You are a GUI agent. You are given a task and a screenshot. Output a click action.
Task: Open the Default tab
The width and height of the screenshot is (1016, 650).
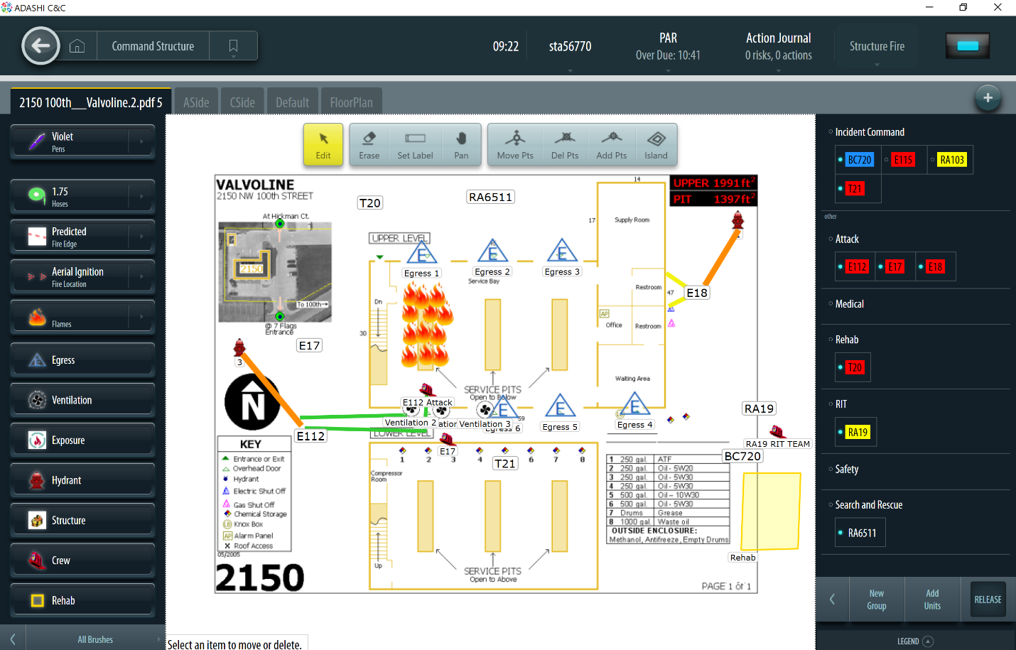coord(292,102)
